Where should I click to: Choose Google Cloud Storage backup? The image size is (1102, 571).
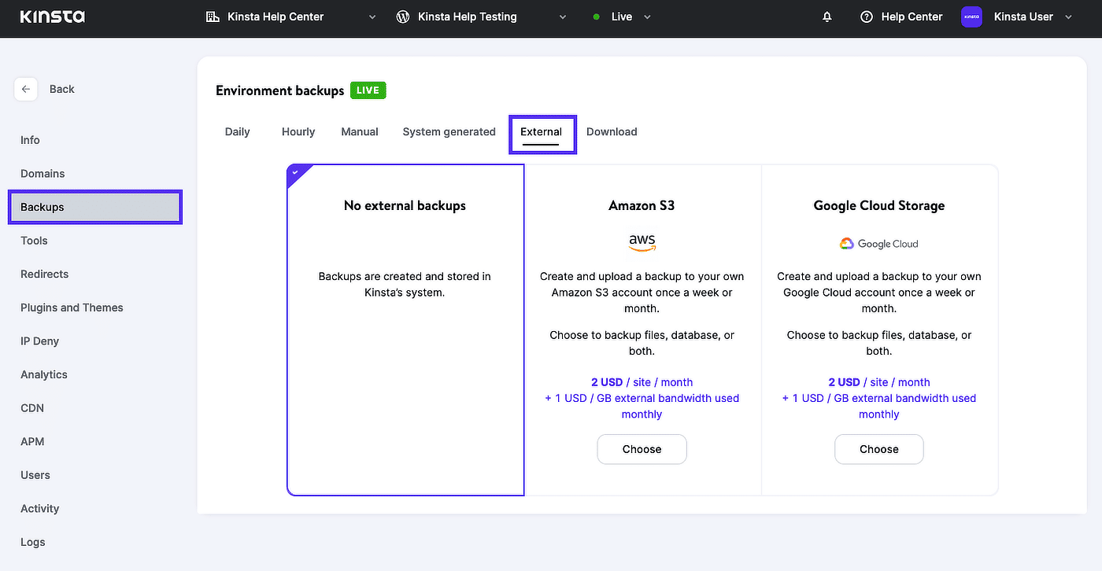pos(879,449)
